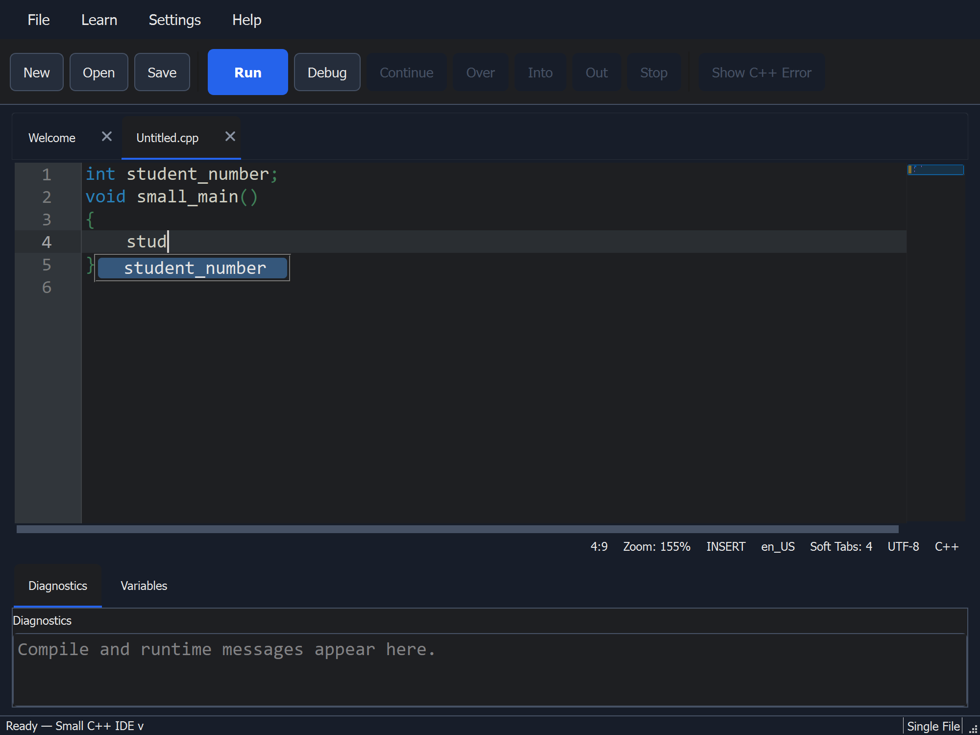Close the Welcome tab
Viewport: 980px width, 735px height.
coord(106,137)
